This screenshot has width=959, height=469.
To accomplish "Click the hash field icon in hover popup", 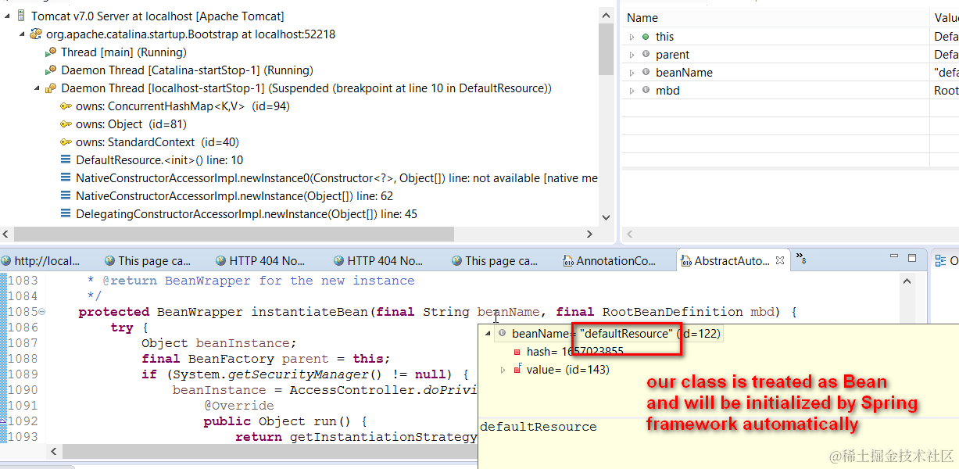I will (517, 352).
